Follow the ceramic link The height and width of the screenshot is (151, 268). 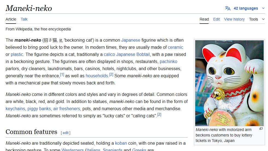coord(175,47)
